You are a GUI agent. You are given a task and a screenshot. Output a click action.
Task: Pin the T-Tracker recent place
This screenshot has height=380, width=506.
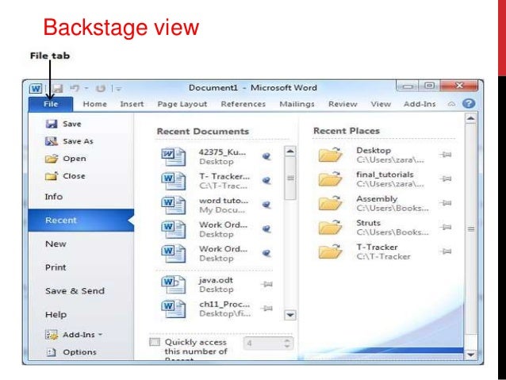pos(446,251)
